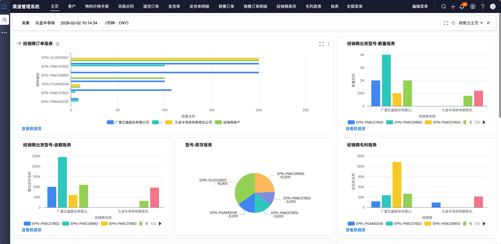Click 查看数据源 under 经销商订单报表
The image size is (501, 244).
coord(32,129)
